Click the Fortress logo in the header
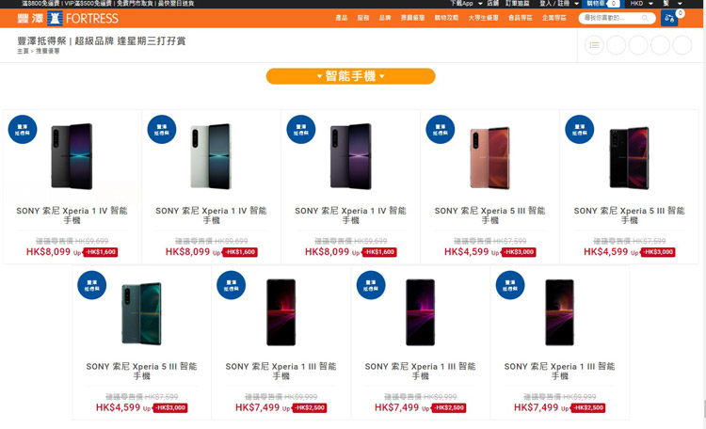 tap(68, 19)
